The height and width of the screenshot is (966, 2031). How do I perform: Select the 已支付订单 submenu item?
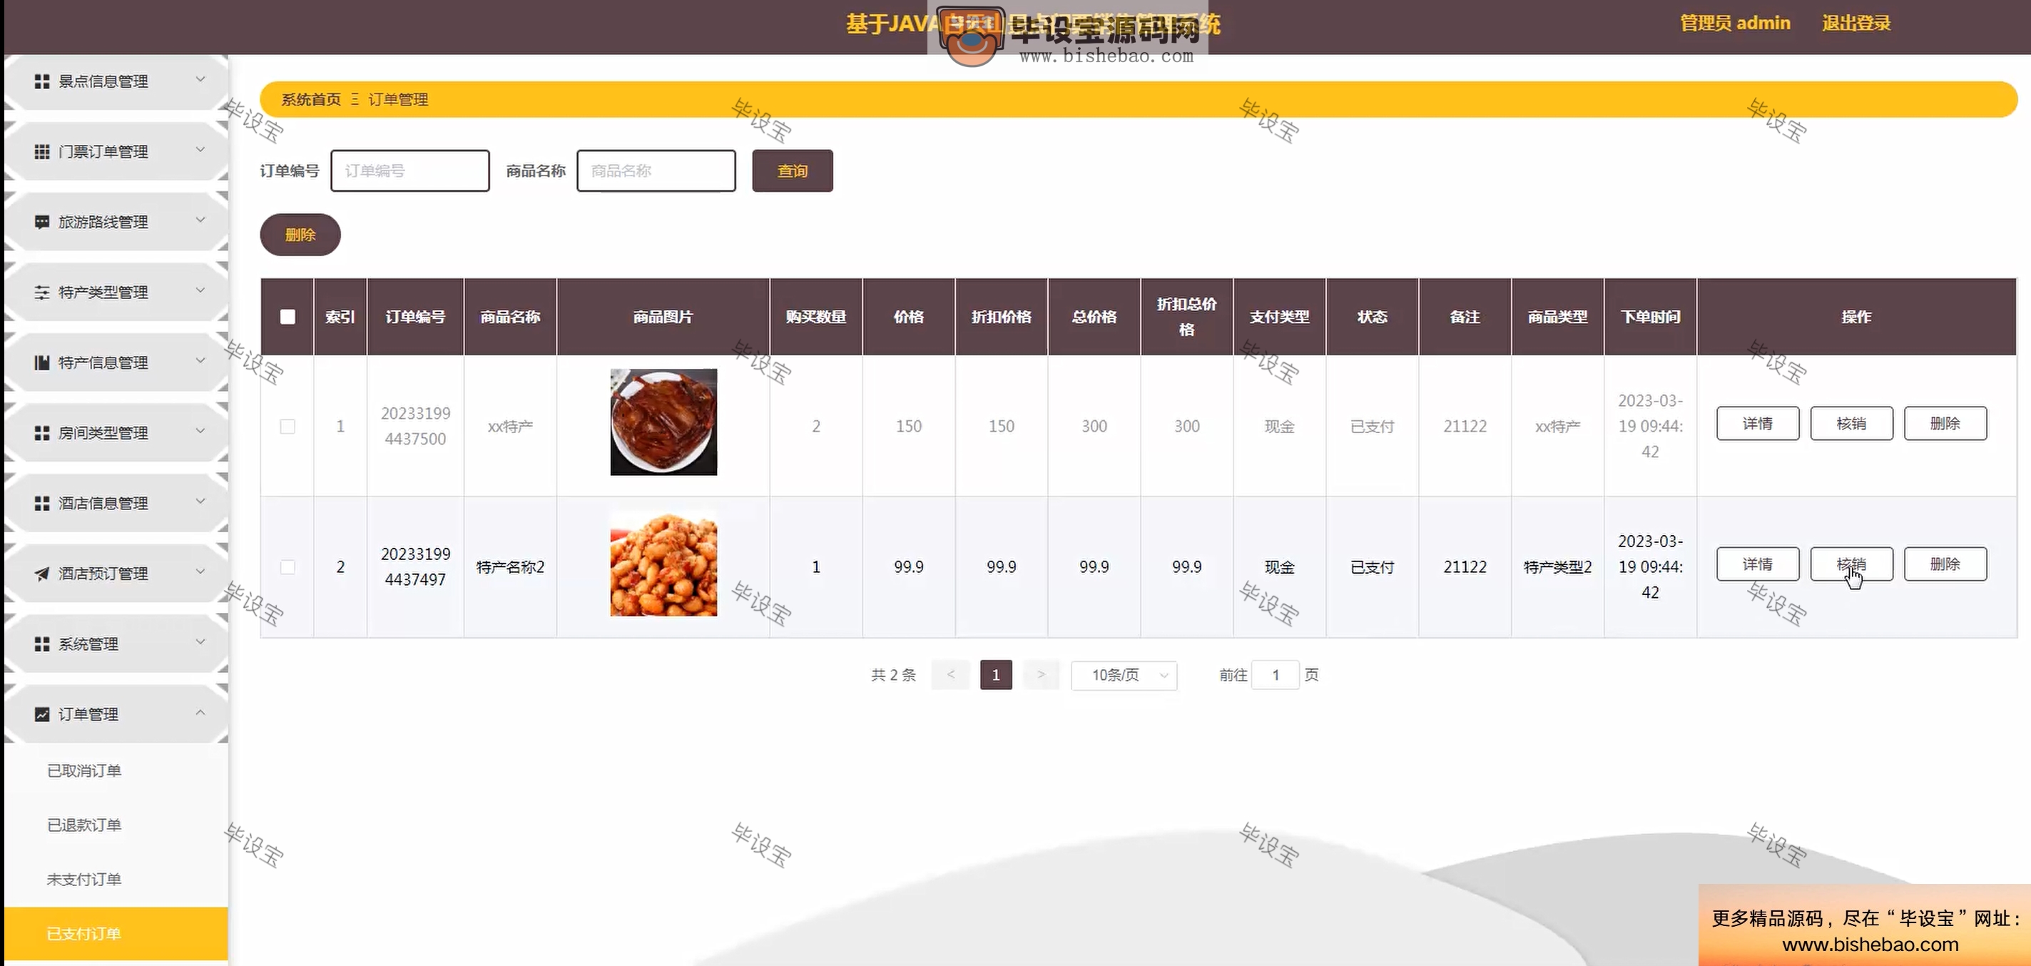click(116, 934)
